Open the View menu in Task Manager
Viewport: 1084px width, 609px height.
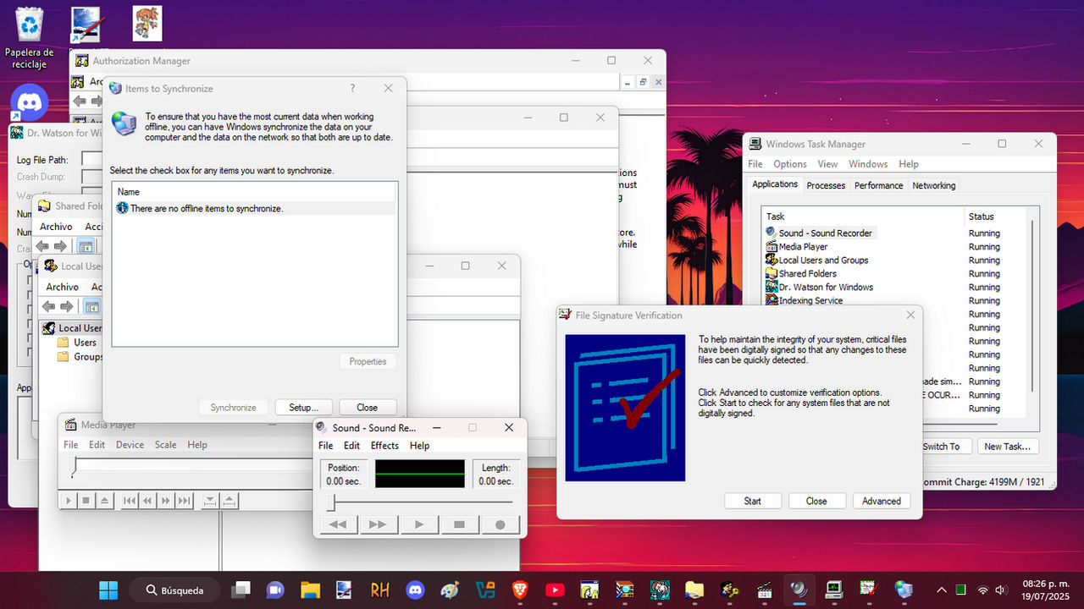pos(827,164)
